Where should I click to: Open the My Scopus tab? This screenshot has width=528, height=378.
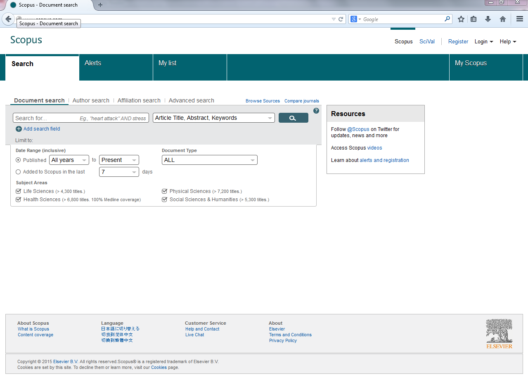click(x=486, y=67)
